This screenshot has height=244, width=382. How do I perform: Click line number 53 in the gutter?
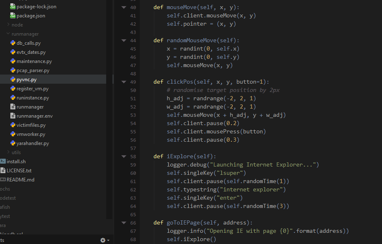133,115
